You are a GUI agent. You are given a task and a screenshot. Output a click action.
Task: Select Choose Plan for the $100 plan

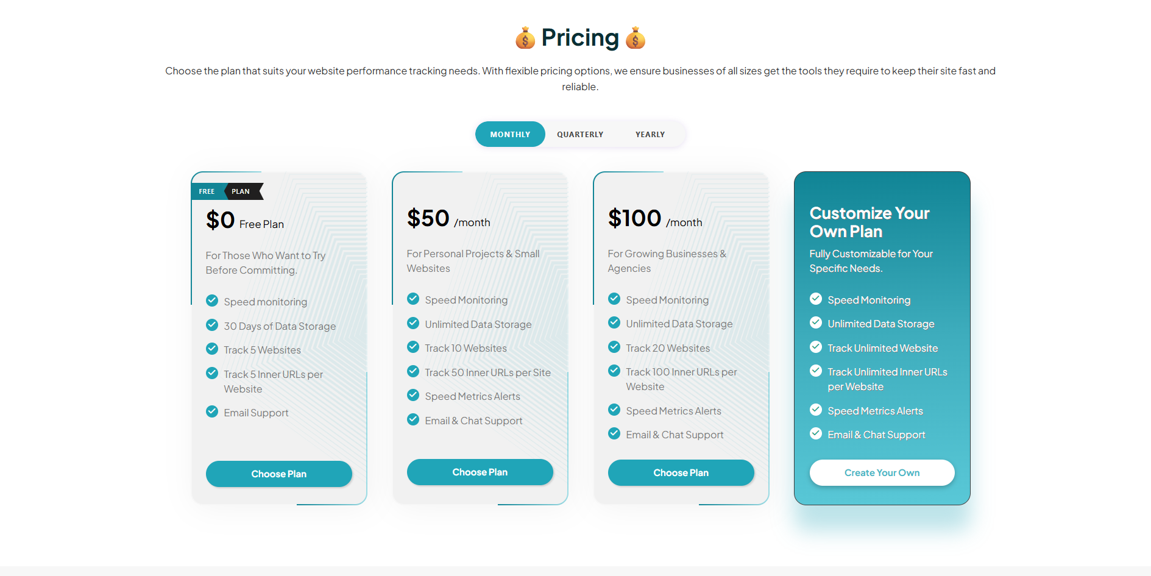[x=681, y=472]
